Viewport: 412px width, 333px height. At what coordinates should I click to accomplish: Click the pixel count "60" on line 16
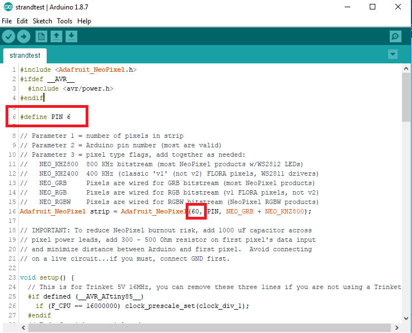point(195,211)
